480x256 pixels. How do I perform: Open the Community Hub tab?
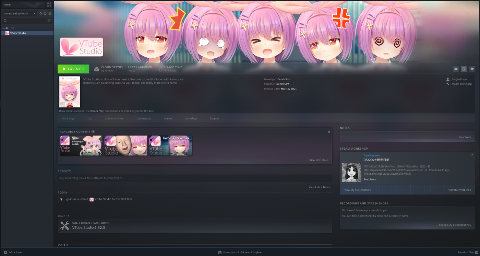point(115,118)
